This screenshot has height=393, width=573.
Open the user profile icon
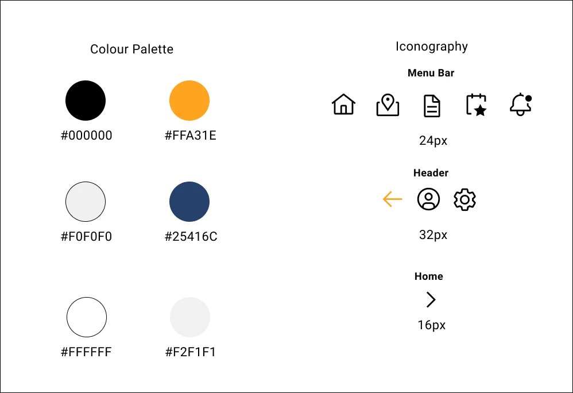[428, 199]
